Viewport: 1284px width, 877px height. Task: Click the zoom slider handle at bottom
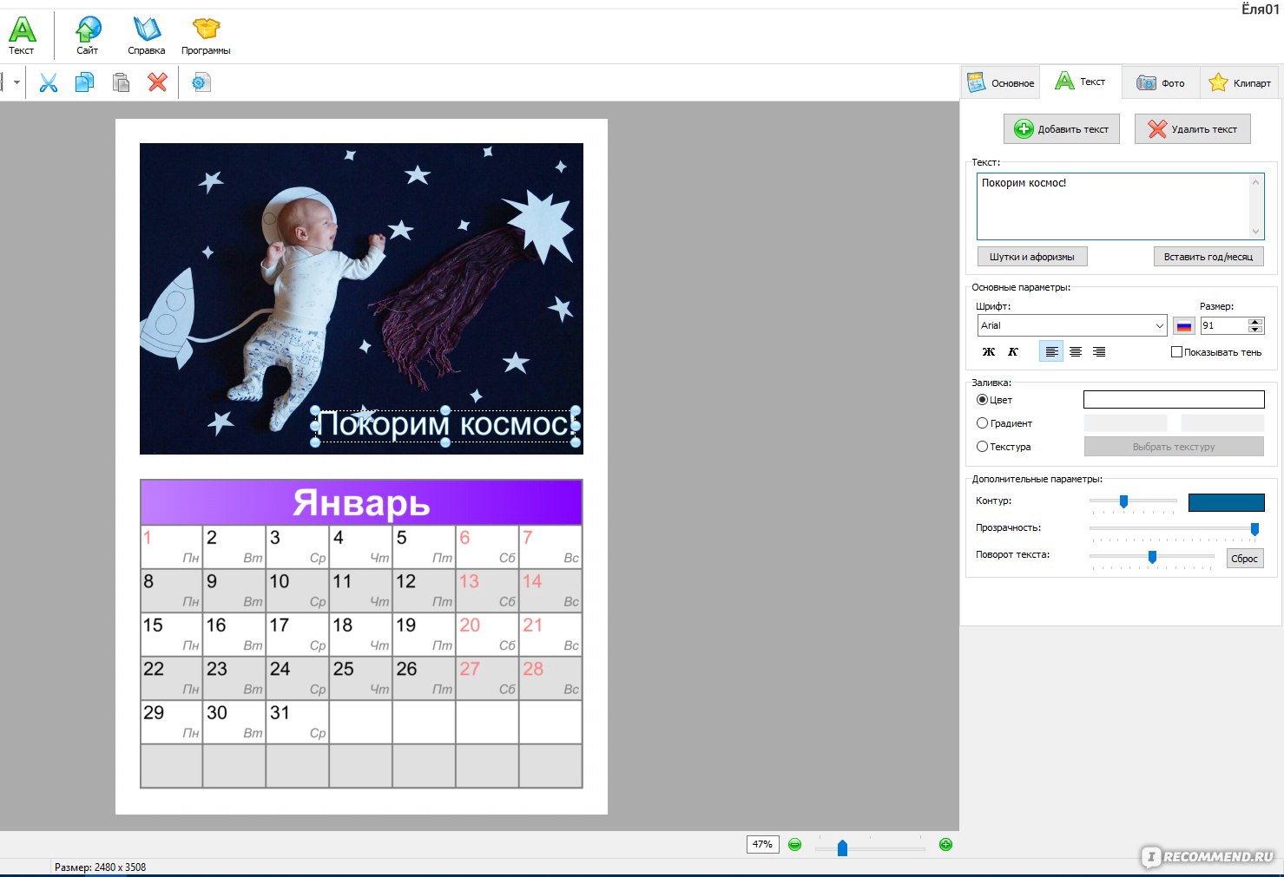tap(842, 848)
